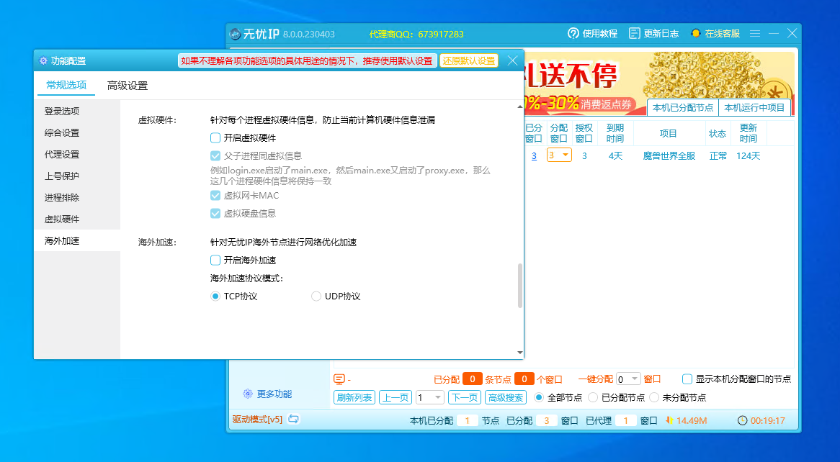
Task: Open the 一键分配 window count dropdown
Action: click(x=628, y=379)
